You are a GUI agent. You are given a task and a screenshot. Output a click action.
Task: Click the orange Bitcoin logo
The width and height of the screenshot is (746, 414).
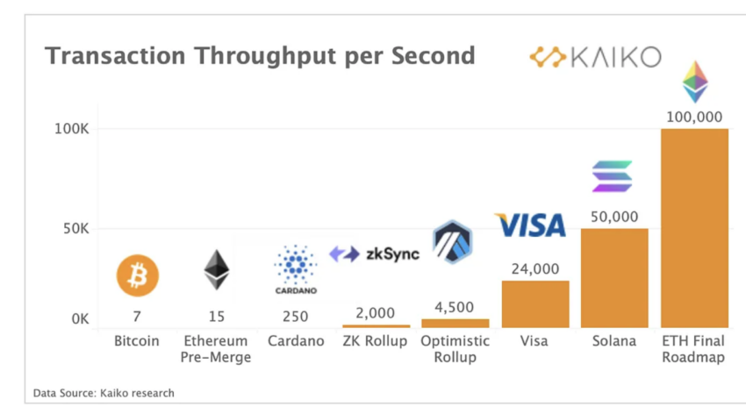[x=138, y=275]
